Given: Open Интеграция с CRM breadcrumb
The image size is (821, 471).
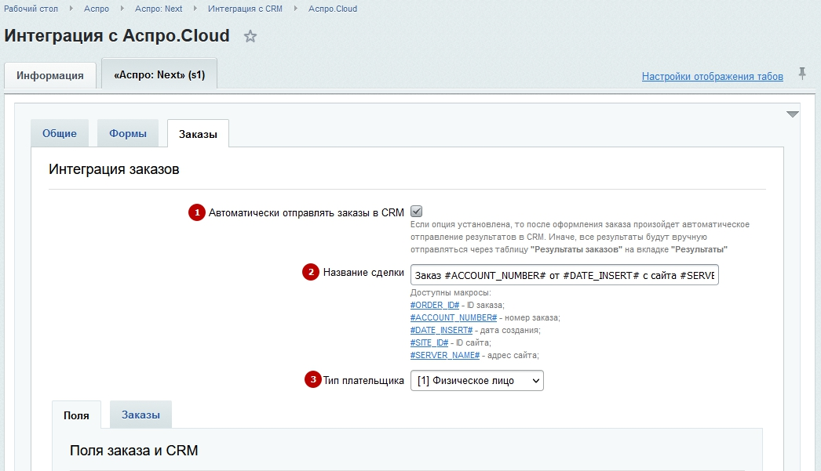Looking at the screenshot, I should click(245, 9).
